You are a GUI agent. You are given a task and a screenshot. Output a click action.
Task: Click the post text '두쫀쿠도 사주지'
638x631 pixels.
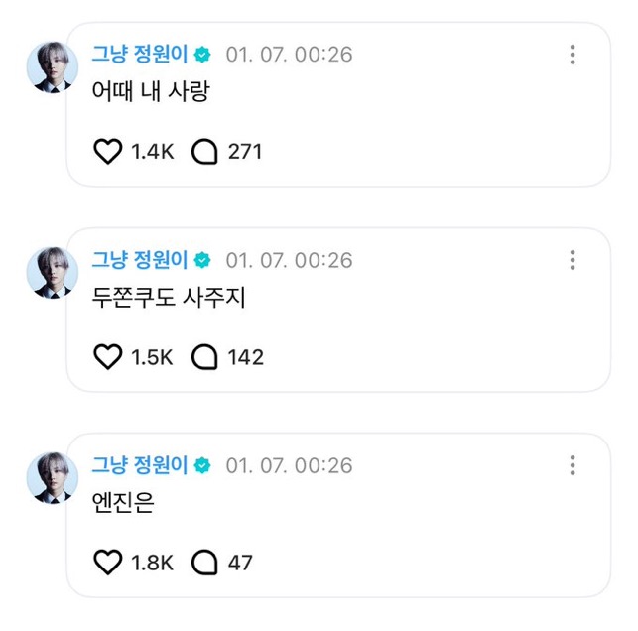pyautogui.click(x=168, y=298)
